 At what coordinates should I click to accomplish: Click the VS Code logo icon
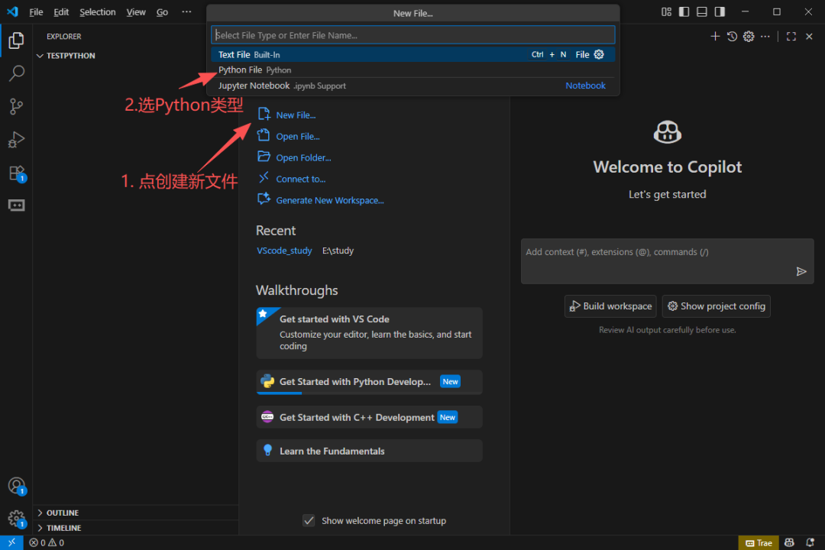[12, 11]
